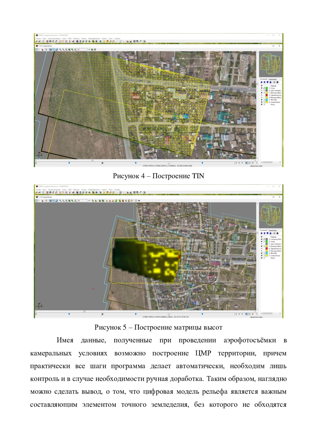Open the Проект menu in Figure 4 window
Screen dimensions: 317x448
click(39, 39)
